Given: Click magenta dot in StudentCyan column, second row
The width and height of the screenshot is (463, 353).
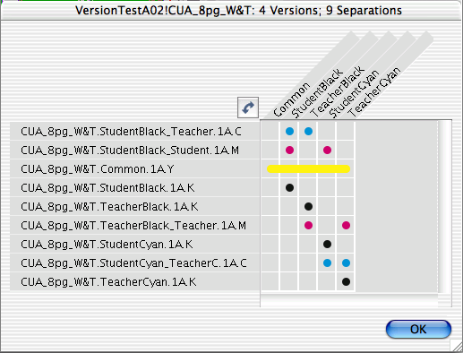Looking at the screenshot, I should tap(327, 150).
